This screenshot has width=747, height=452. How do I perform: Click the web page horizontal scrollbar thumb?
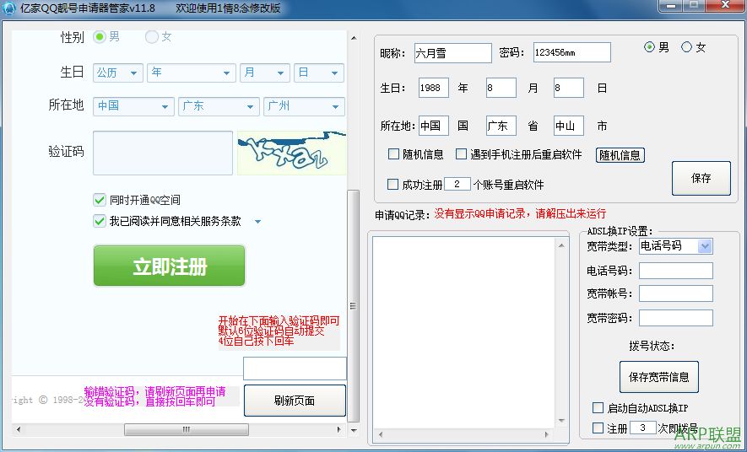[187, 429]
